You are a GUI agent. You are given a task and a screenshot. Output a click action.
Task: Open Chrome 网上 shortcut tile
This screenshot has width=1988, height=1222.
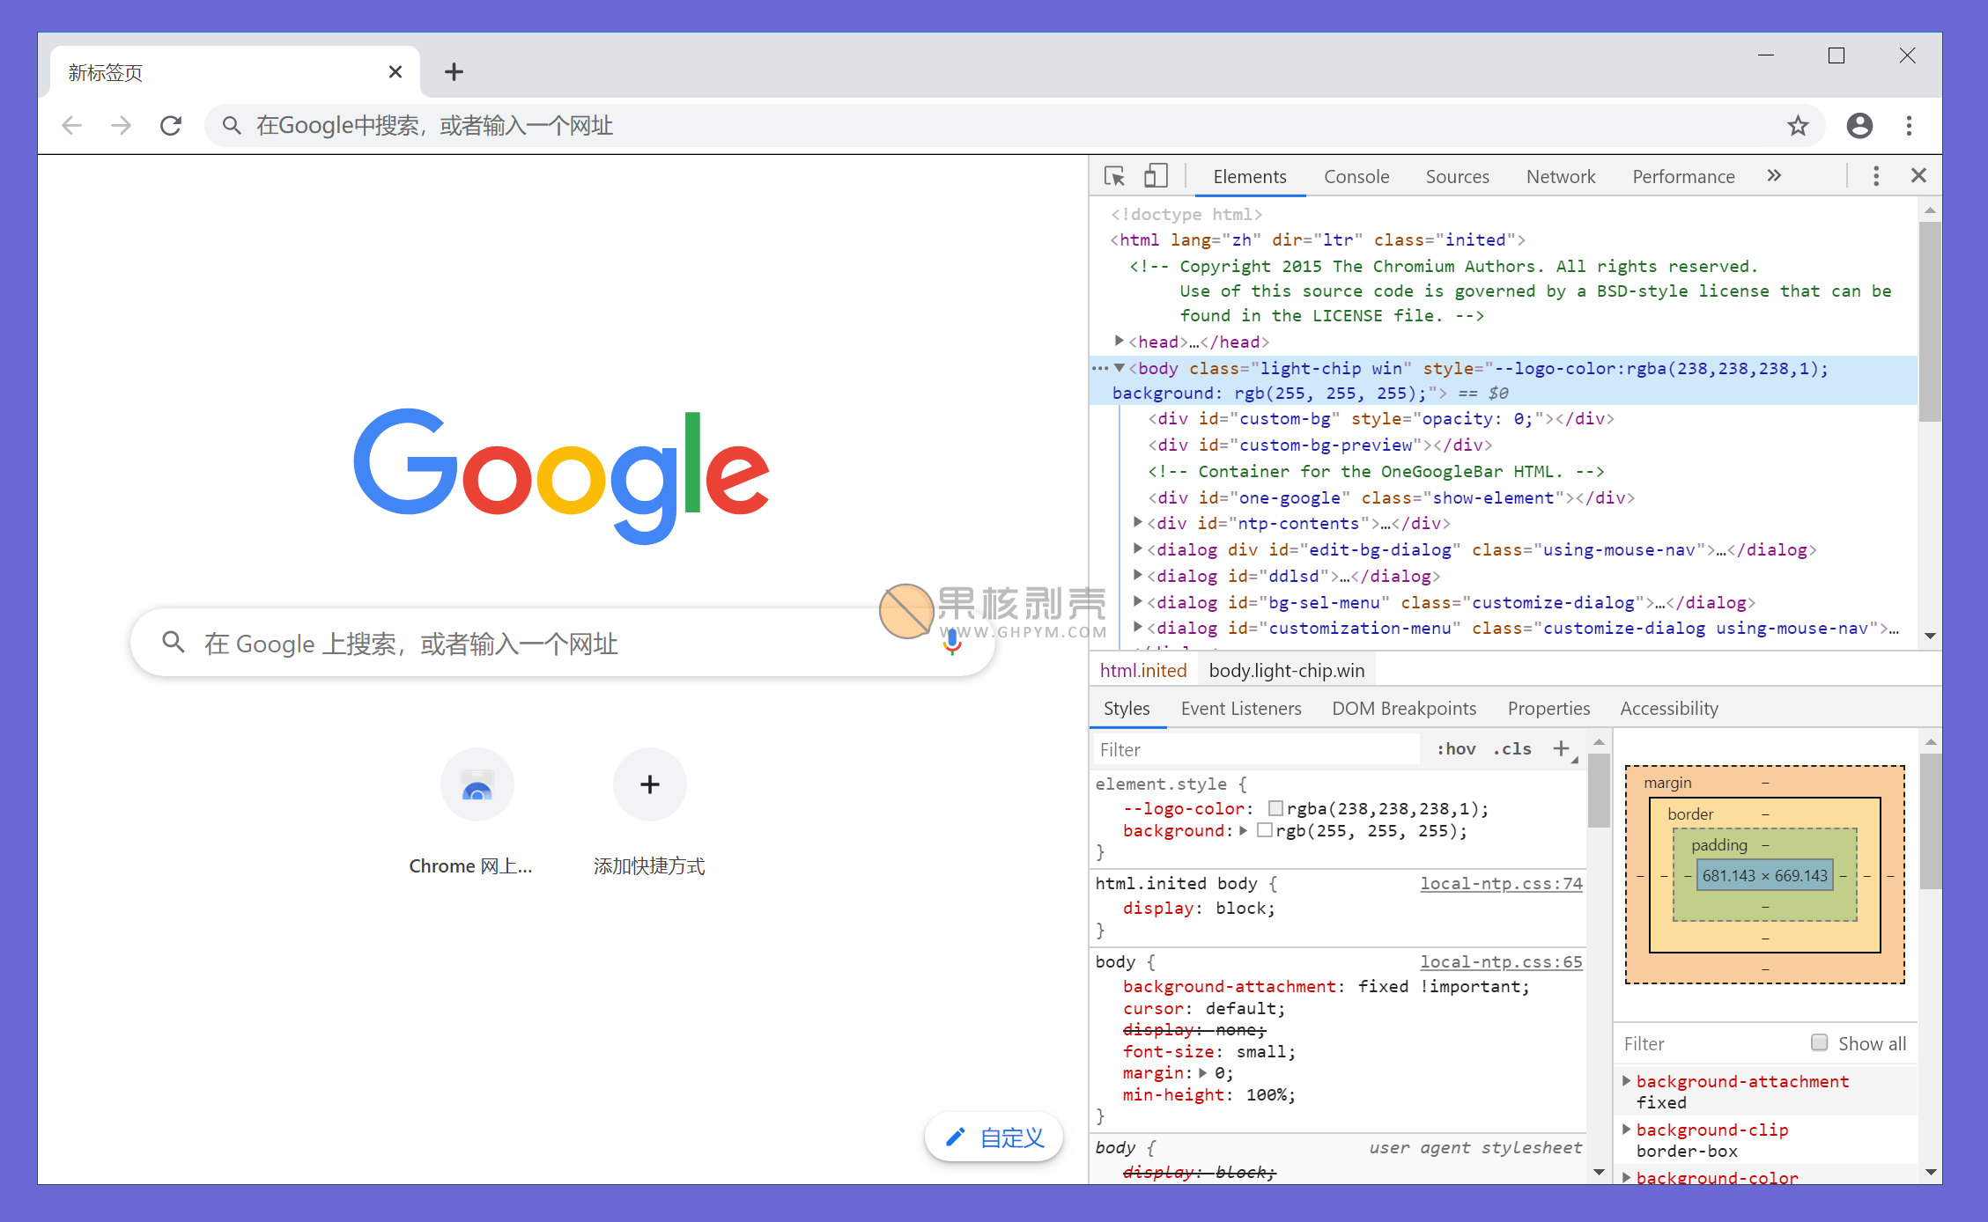(477, 813)
